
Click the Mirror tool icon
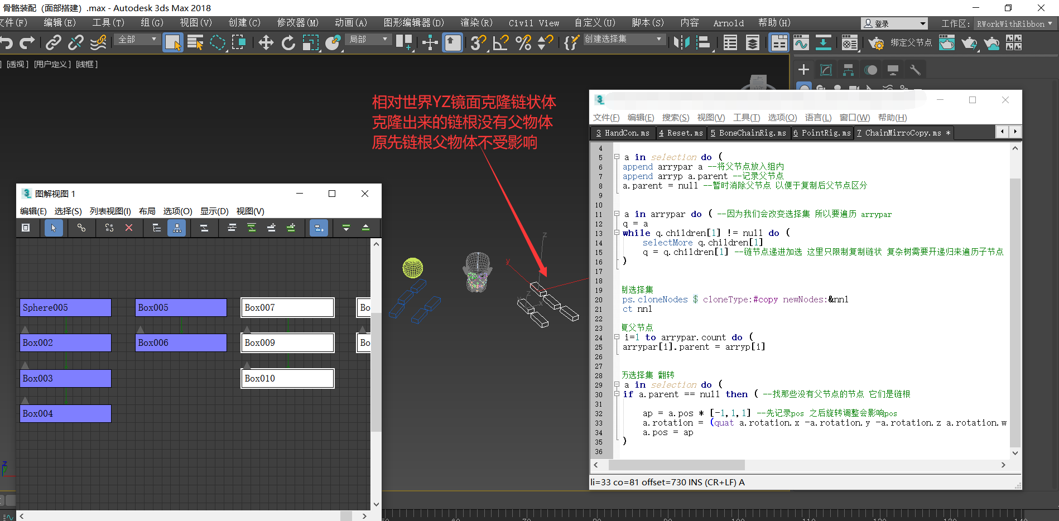(x=681, y=43)
